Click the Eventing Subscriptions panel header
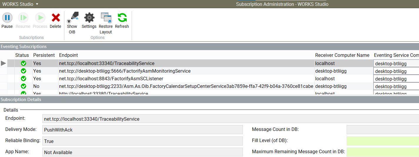The height and width of the screenshot is (157, 419). [209, 47]
